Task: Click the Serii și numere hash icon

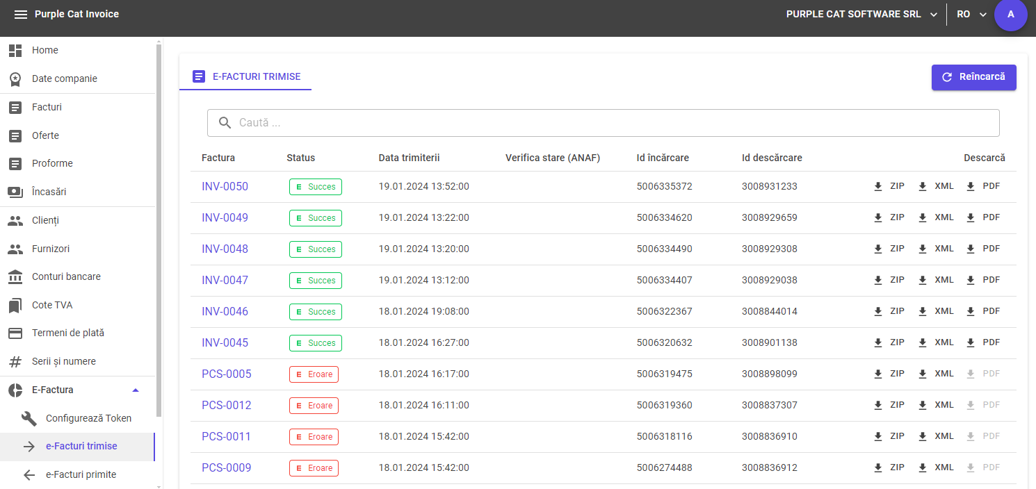Action: [x=15, y=362]
